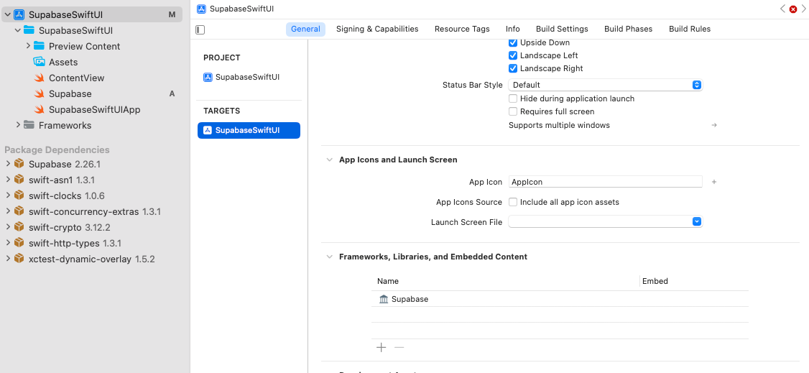Toggle the targets sidebar panel icon
809x373 pixels.
coord(200,29)
